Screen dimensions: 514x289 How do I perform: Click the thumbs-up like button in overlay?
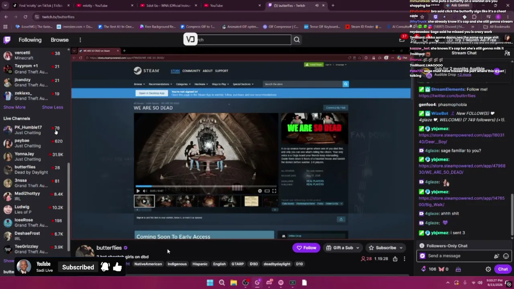(117, 267)
